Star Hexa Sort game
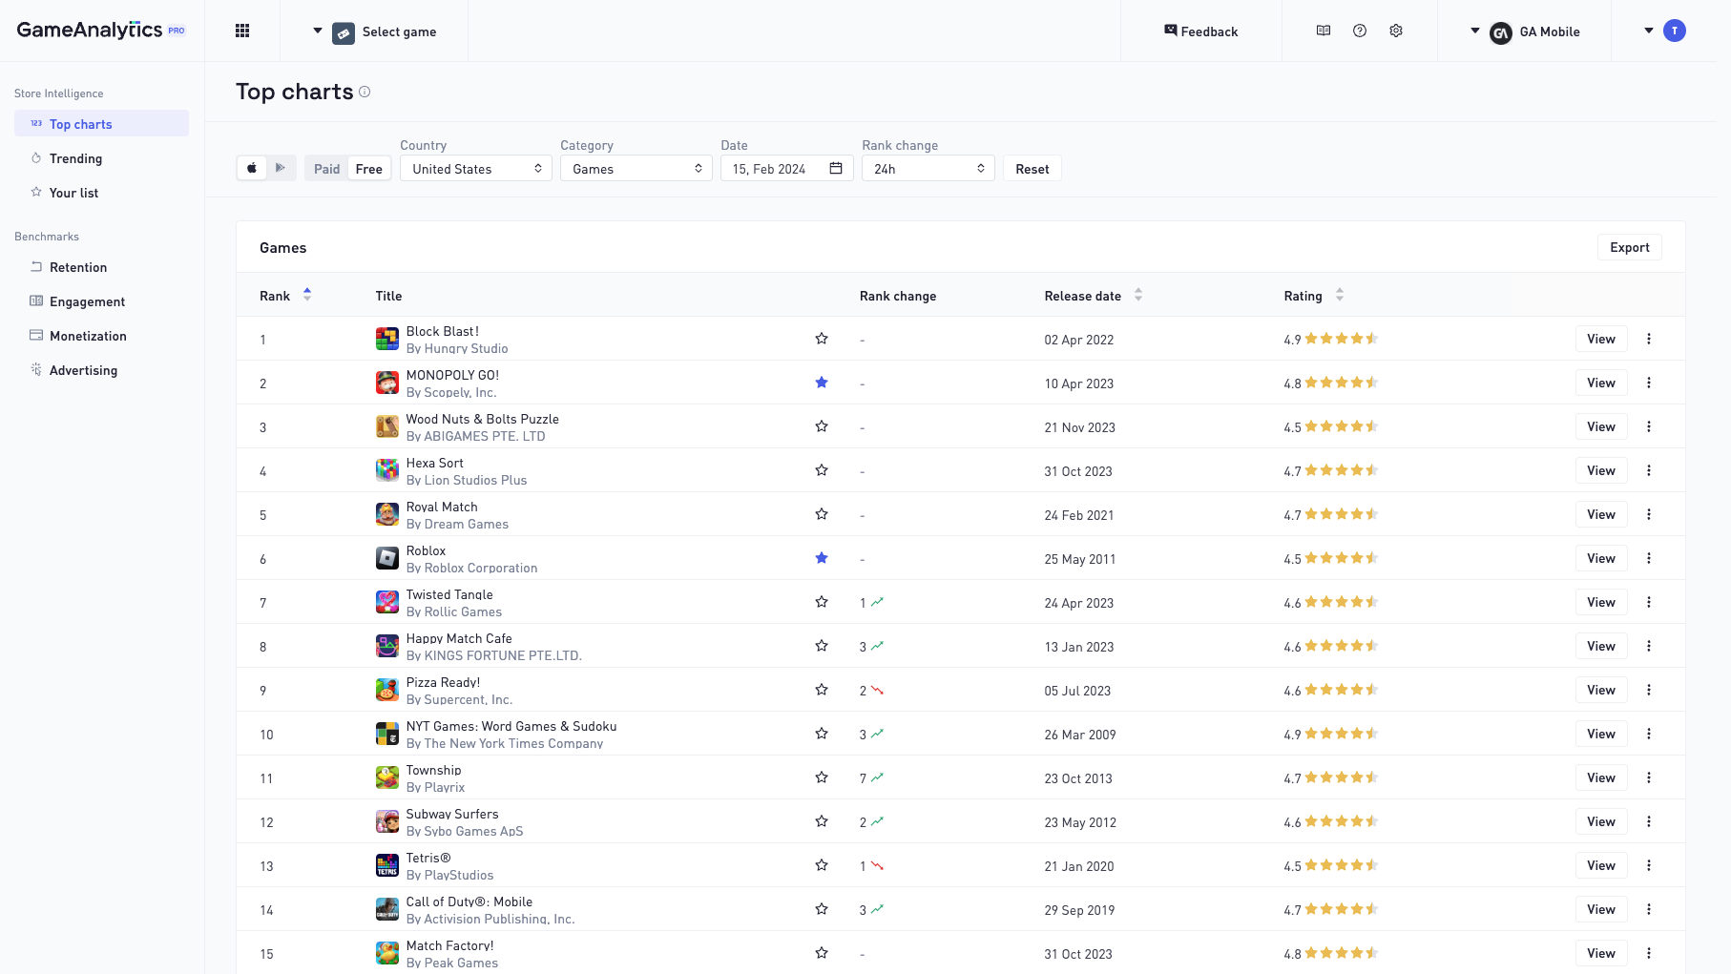Screen dimensions: 1731x974 click(822, 470)
